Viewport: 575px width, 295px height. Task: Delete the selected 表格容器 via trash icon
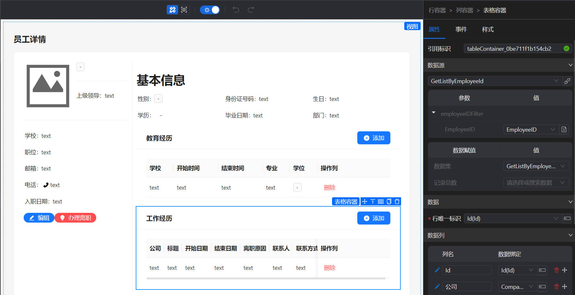pos(397,202)
